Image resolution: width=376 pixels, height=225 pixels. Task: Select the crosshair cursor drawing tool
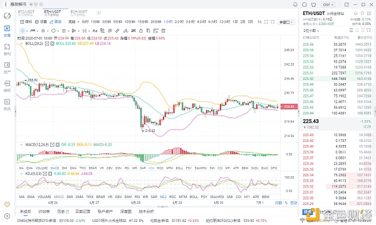pos(23,31)
